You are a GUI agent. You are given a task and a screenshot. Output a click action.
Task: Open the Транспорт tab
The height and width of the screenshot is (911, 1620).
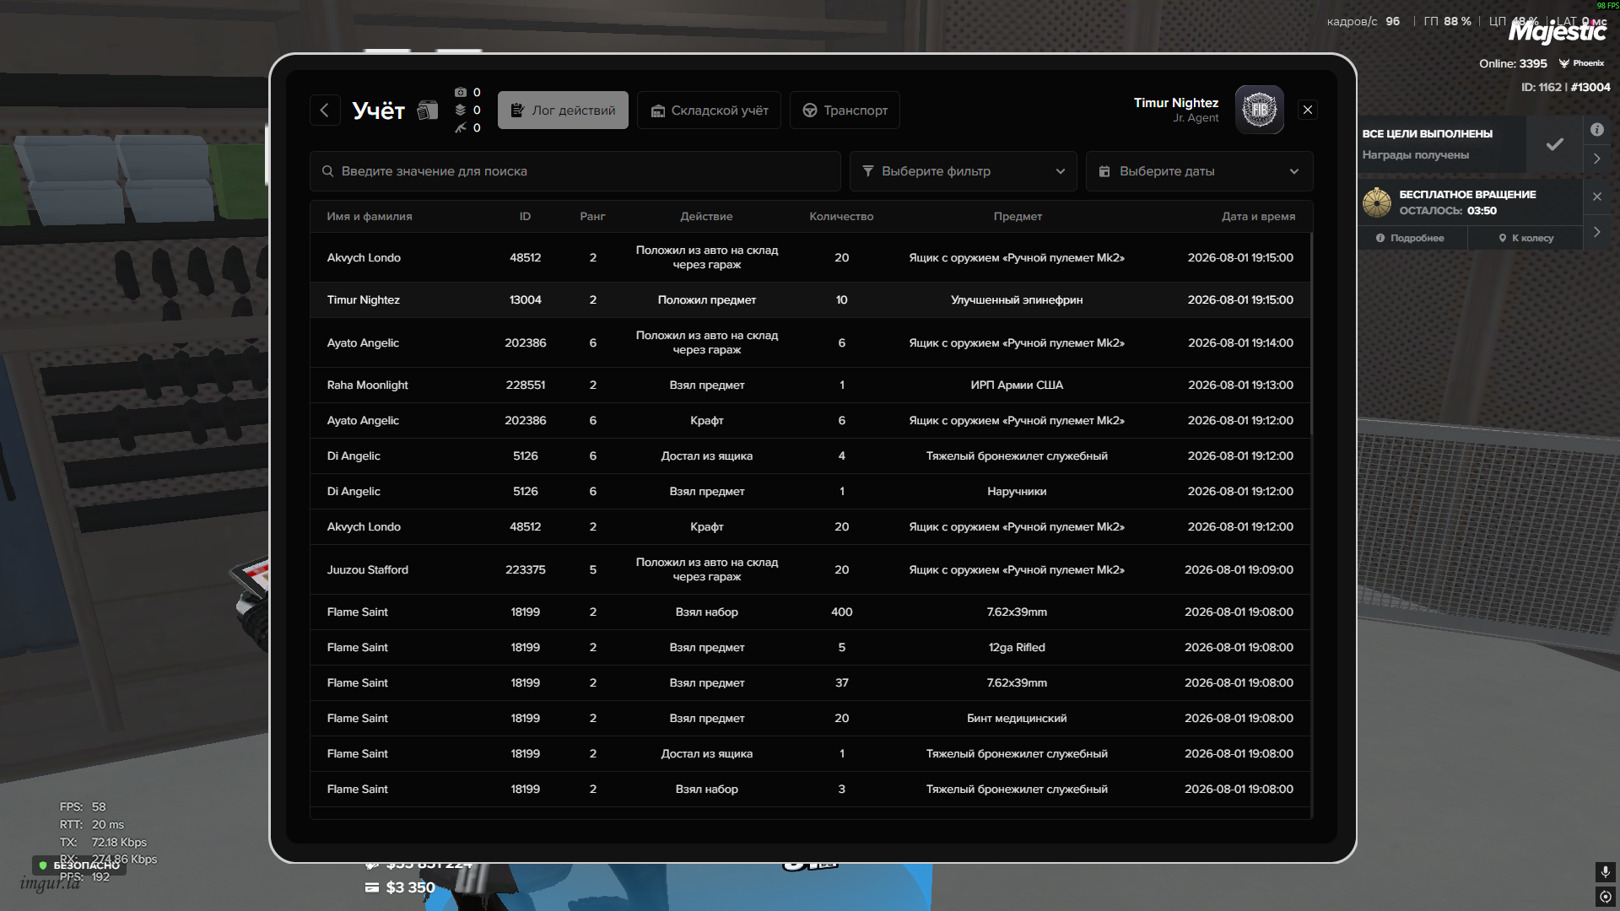pos(845,111)
